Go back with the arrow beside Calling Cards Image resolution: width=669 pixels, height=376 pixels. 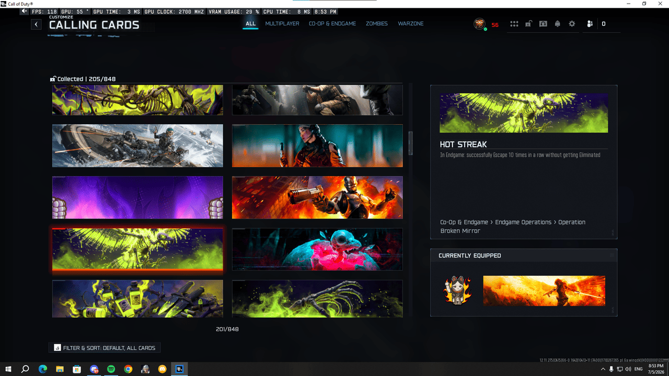pos(36,24)
